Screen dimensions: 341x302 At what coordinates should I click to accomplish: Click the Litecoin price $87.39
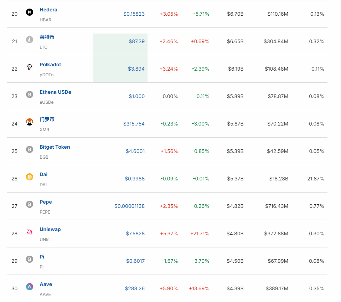tap(136, 41)
